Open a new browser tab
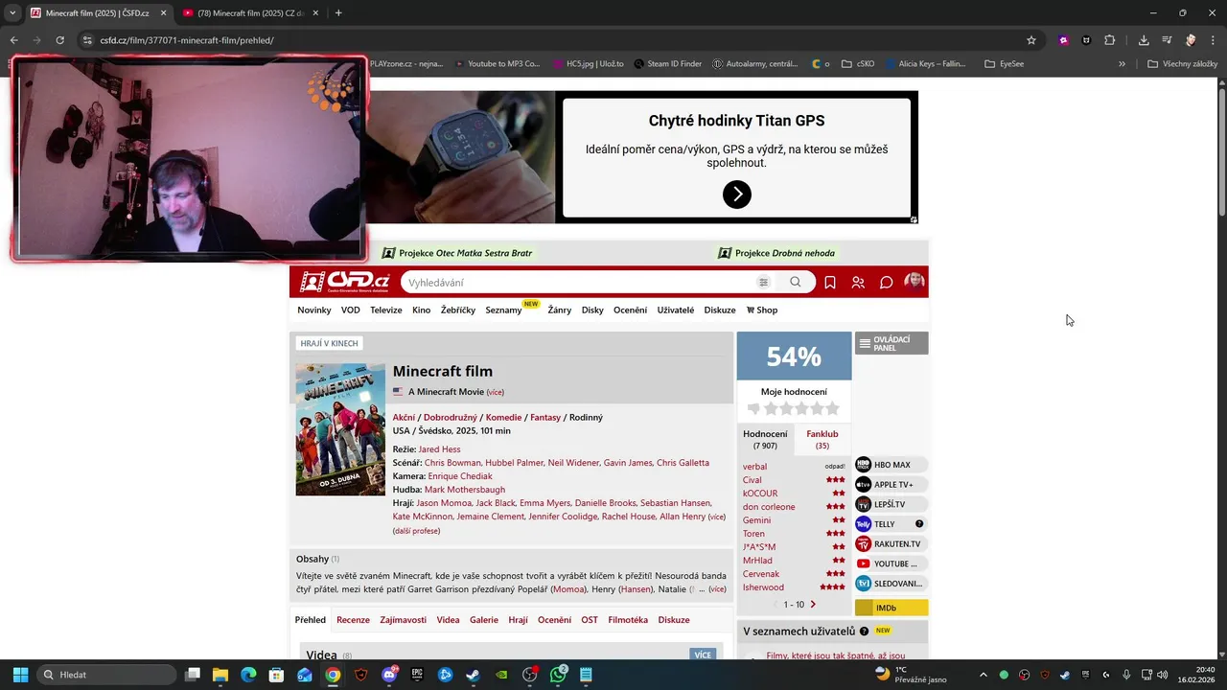Screen dimensions: 1227x690 [x=338, y=13]
